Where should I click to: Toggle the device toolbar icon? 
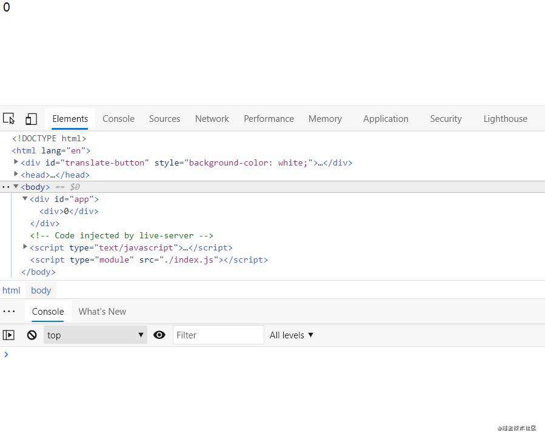tap(32, 118)
